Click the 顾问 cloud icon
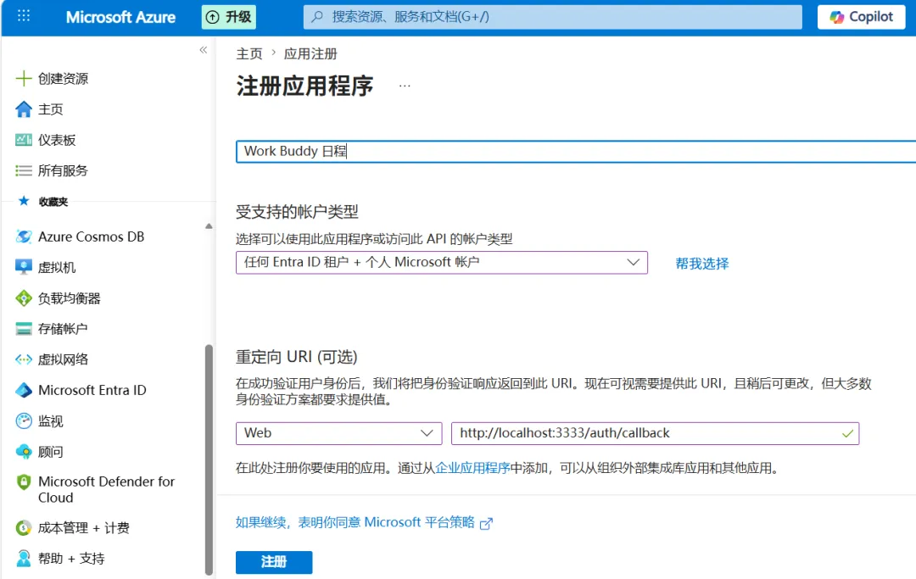Image resolution: width=916 pixels, height=579 pixels. click(24, 451)
